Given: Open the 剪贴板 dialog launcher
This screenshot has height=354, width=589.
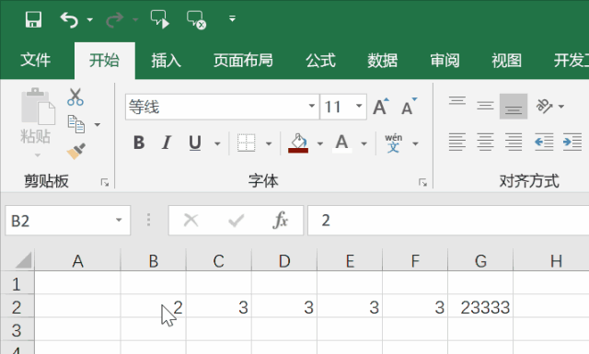Looking at the screenshot, I should click(105, 183).
